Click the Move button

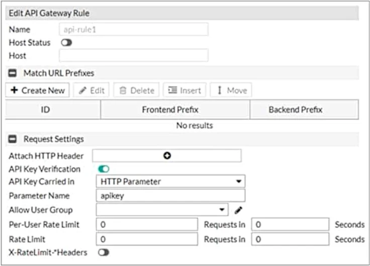231,90
